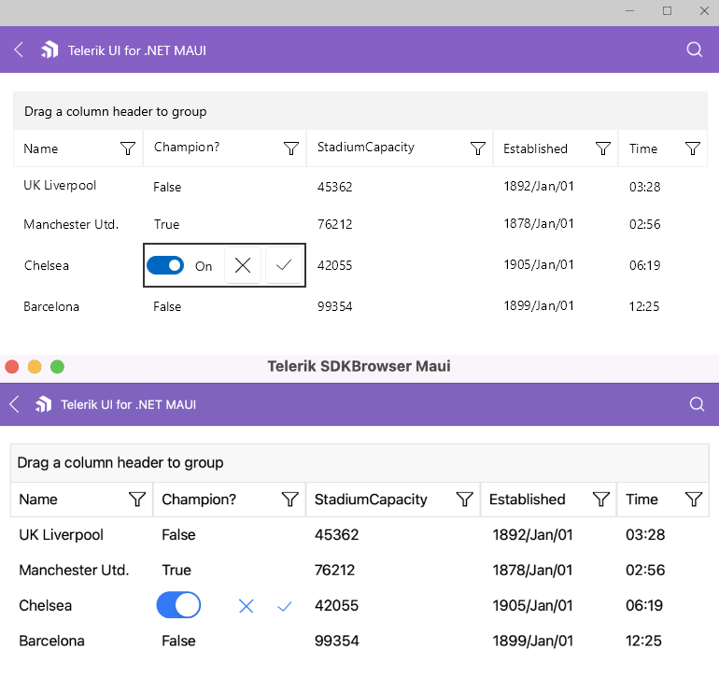Click 45362 capacity in top window

(x=334, y=187)
